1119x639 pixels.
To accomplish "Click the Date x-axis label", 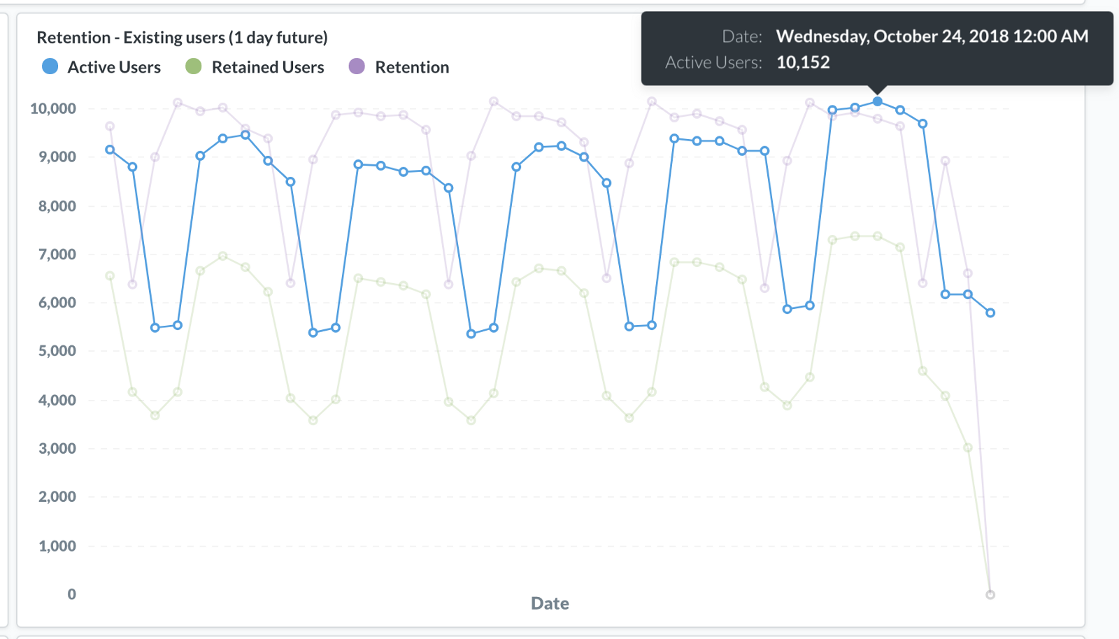I will coord(550,603).
